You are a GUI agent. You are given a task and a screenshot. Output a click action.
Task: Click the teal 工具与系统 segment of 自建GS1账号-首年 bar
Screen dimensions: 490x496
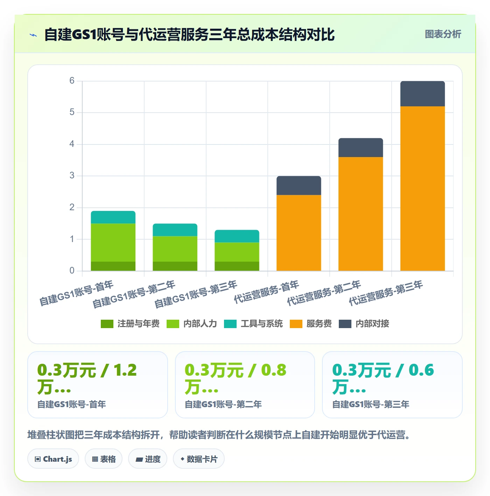click(113, 217)
